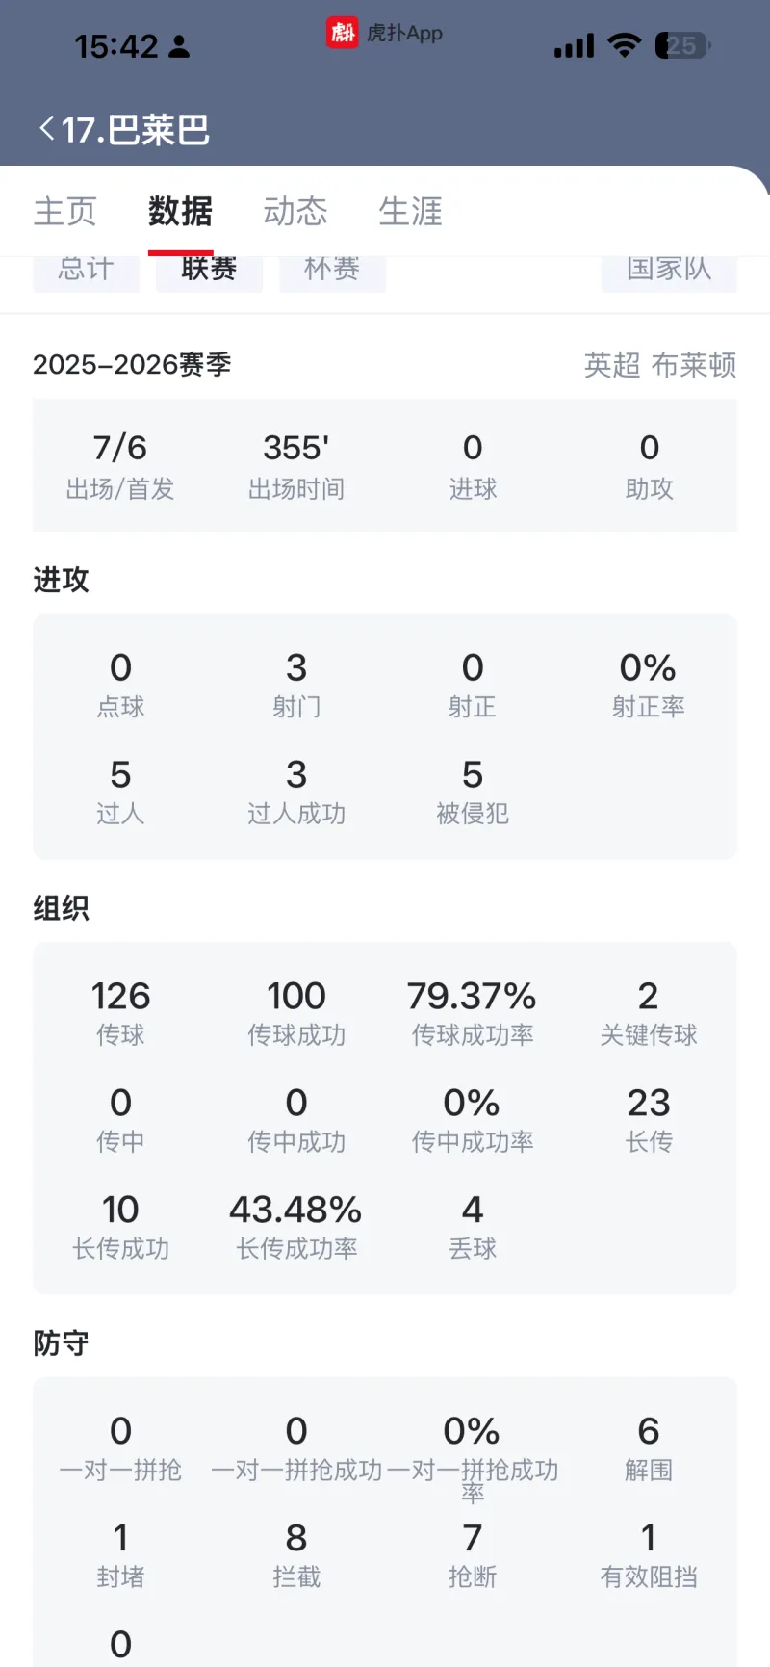Viewport: 770px width, 1667px height.
Task: Tap the battery indicator icon
Action: pyautogui.click(x=681, y=45)
